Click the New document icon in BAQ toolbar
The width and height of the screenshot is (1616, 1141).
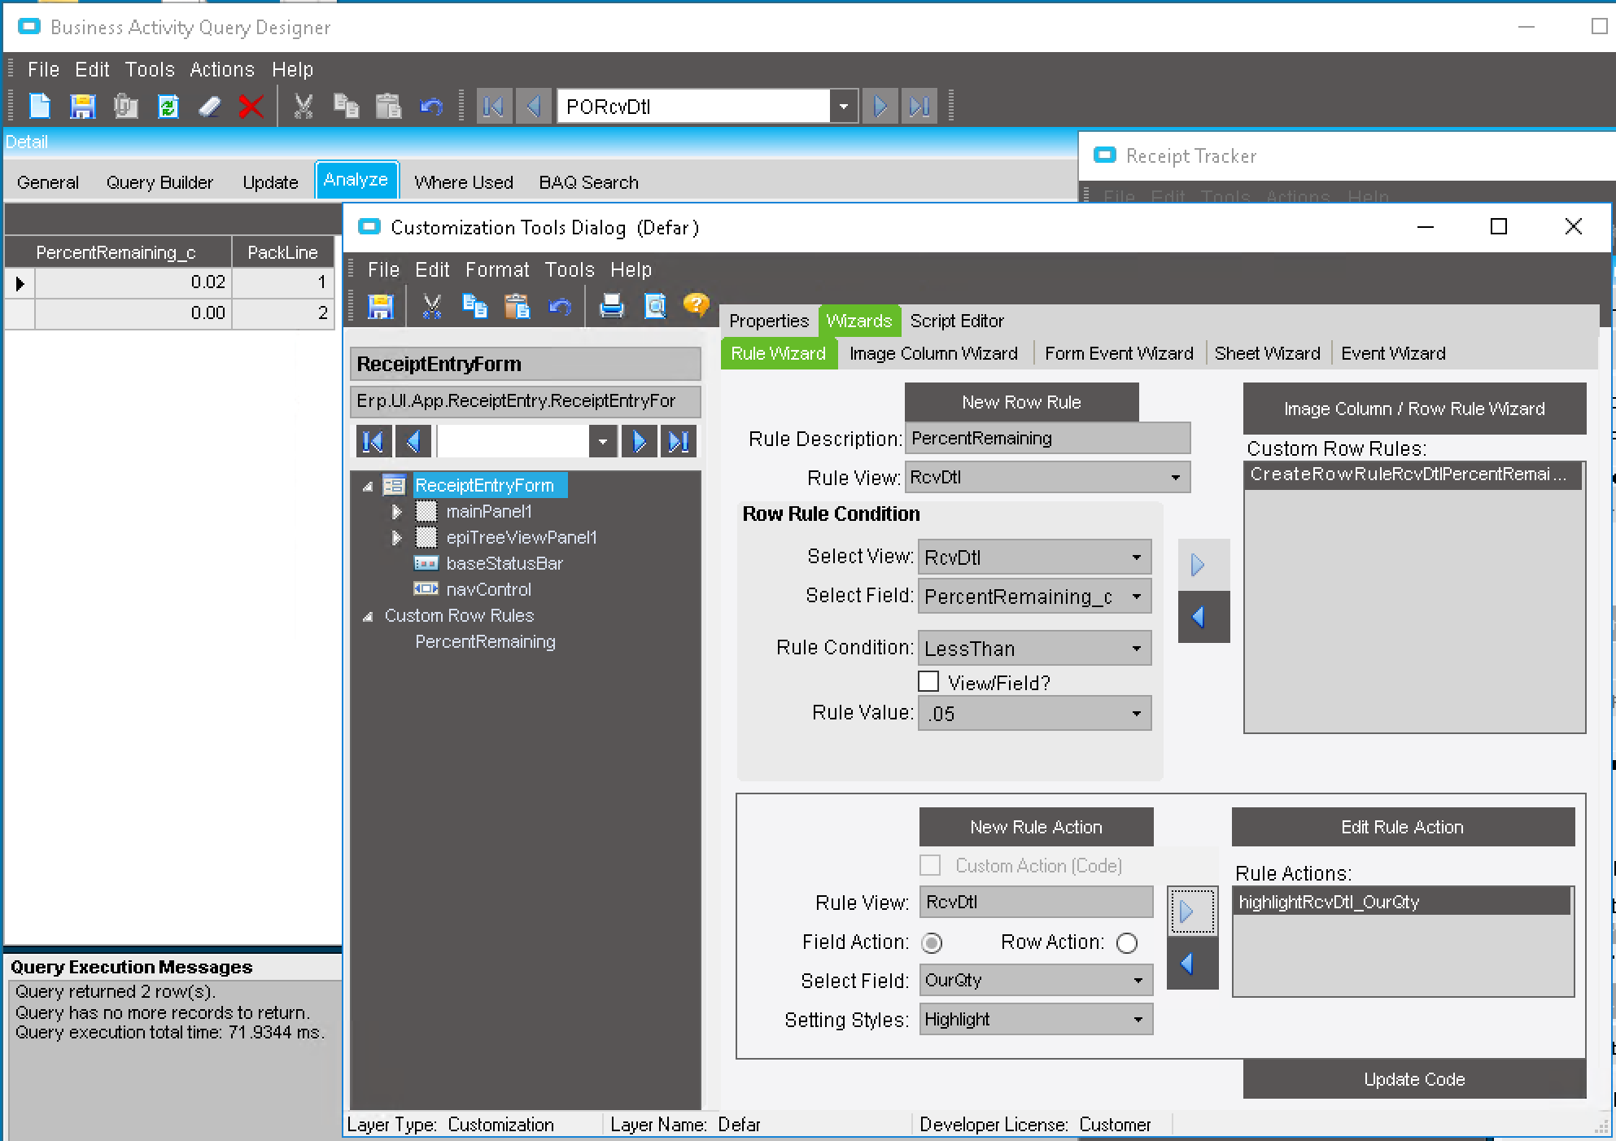pyautogui.click(x=40, y=107)
